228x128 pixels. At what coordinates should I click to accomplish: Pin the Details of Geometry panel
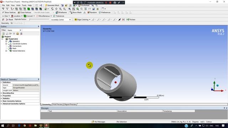point(38,79)
